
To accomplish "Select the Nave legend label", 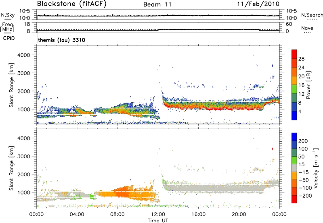I will 307,28.
